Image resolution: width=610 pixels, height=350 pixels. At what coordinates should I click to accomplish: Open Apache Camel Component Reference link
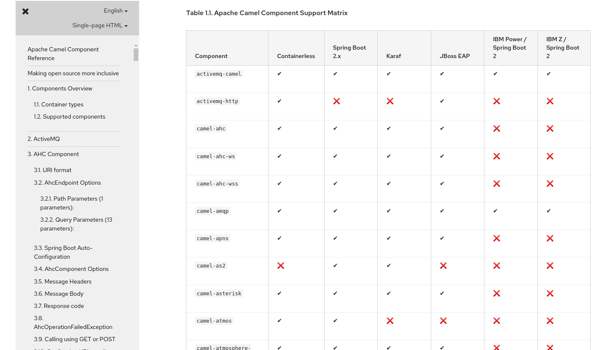[63, 54]
